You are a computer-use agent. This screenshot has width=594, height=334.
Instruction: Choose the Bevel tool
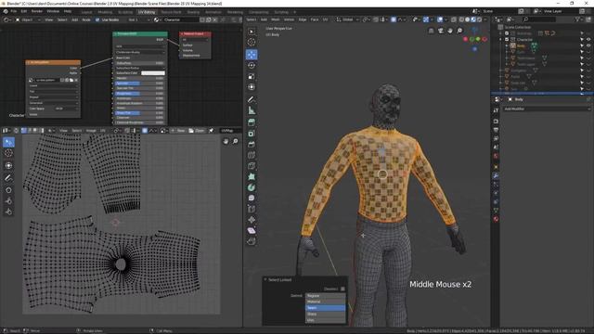[252, 145]
